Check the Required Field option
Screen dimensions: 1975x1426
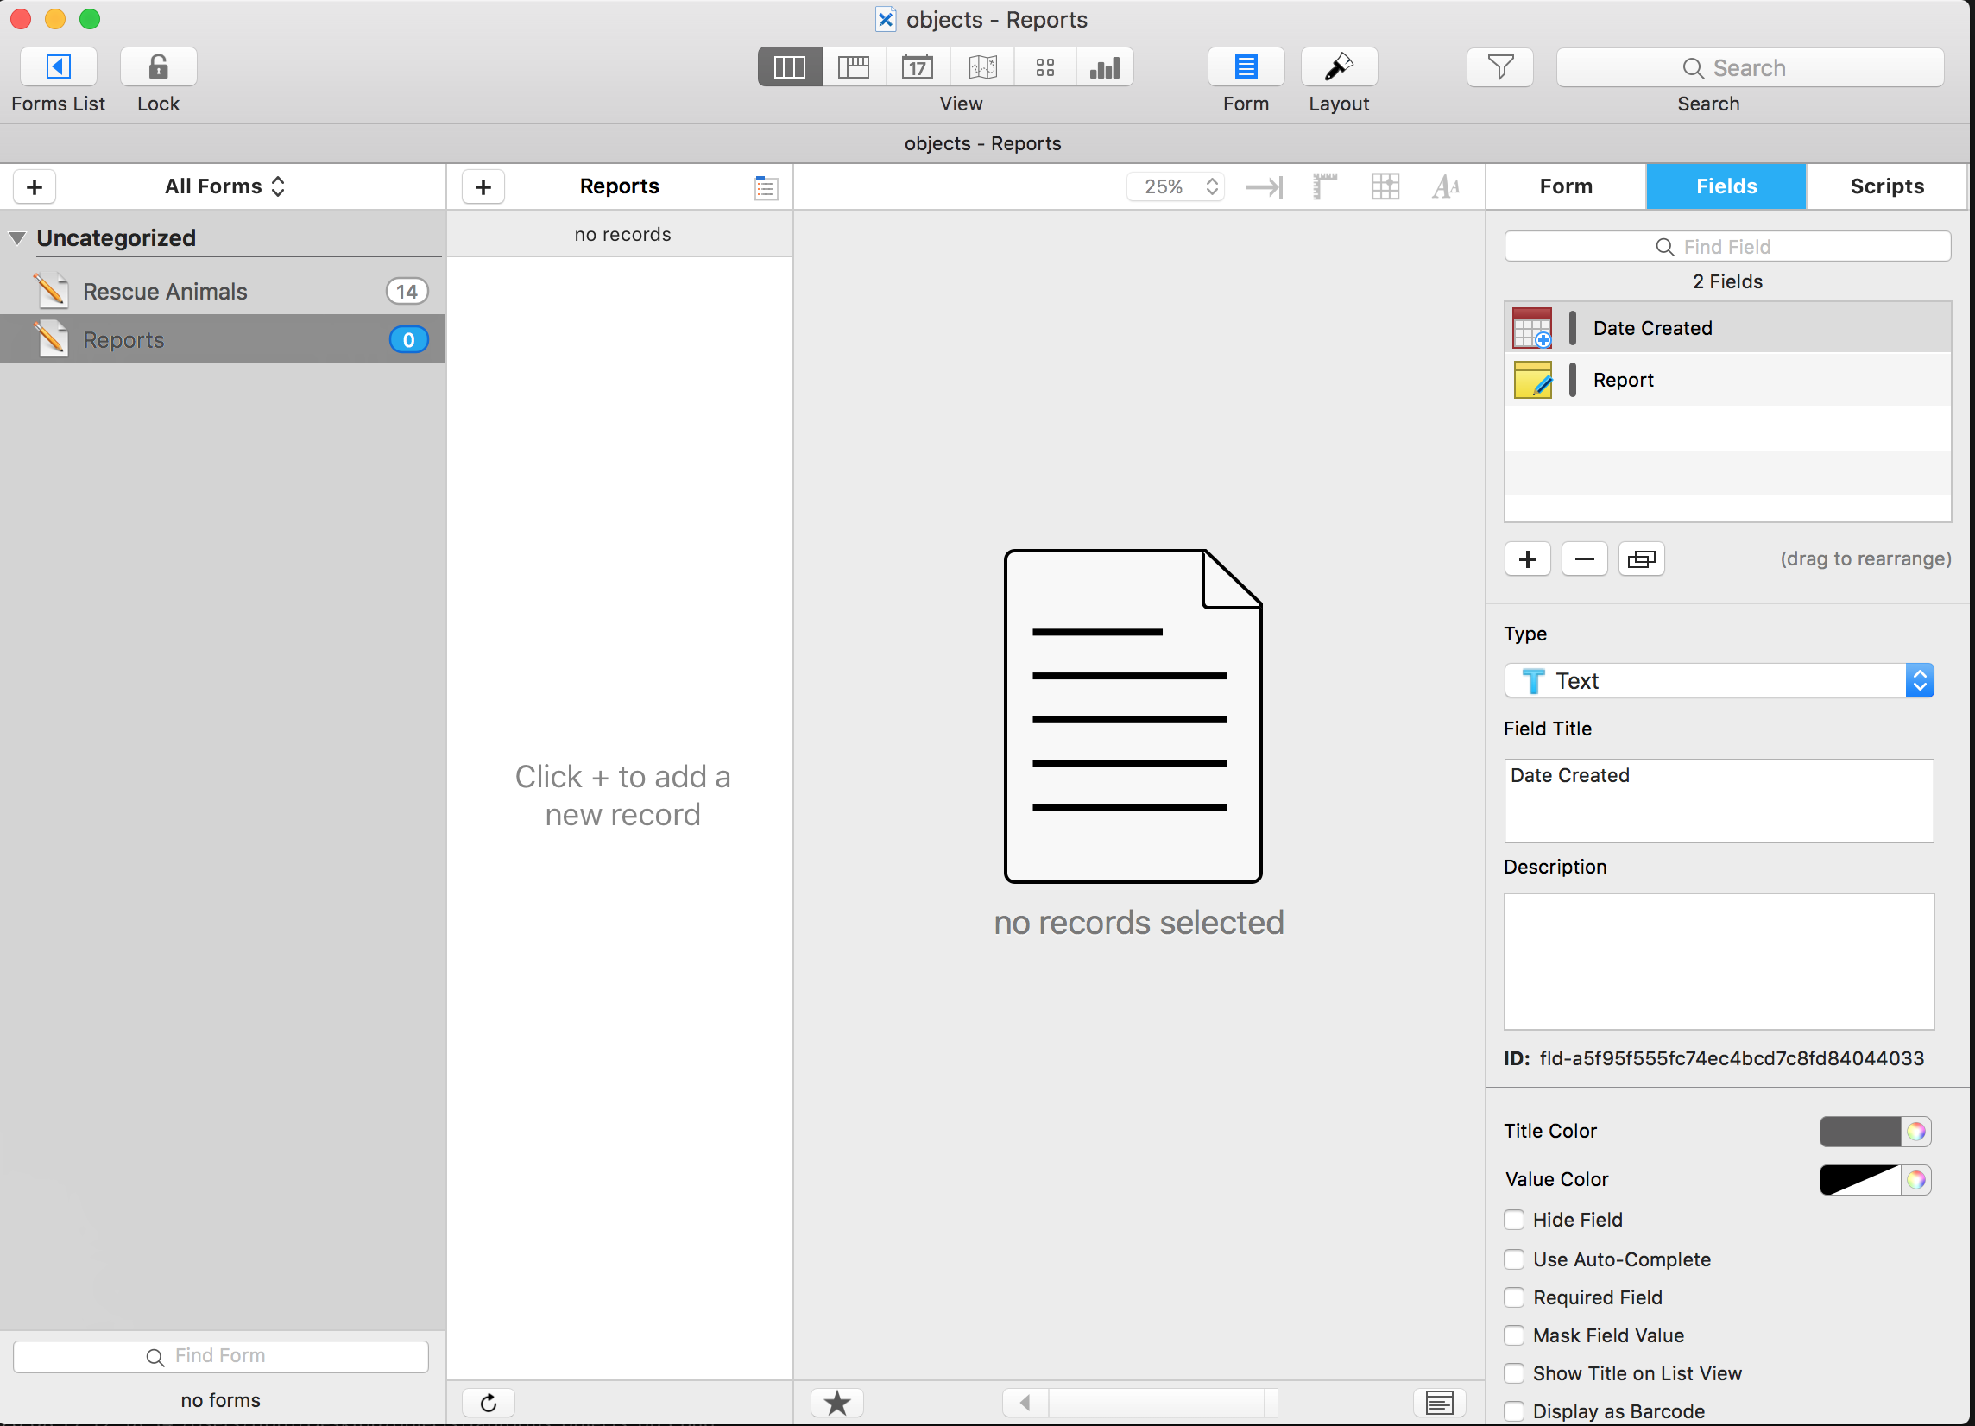point(1514,1297)
